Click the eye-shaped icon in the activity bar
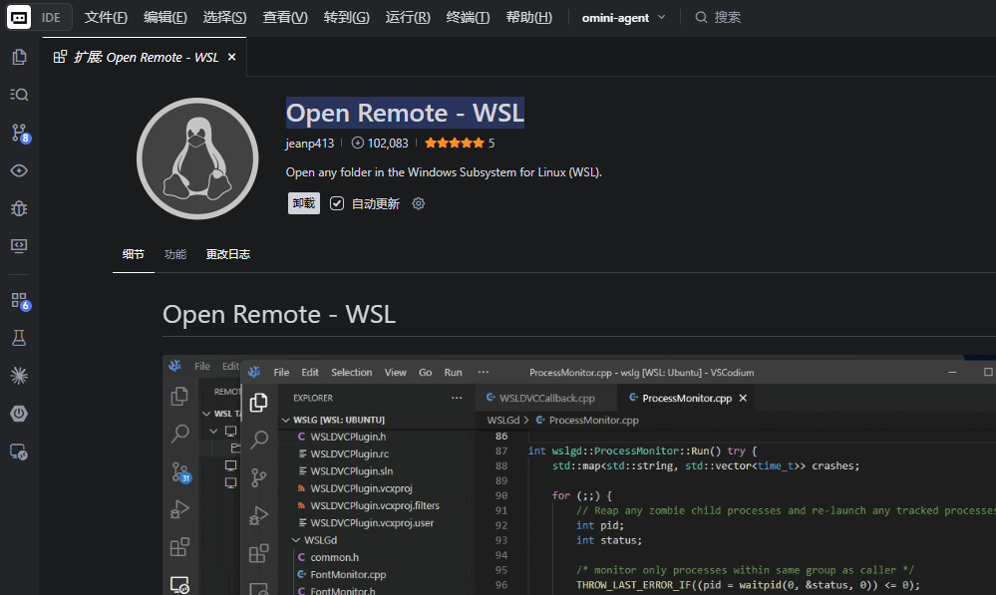Viewport: 996px width, 595px height. click(x=19, y=170)
